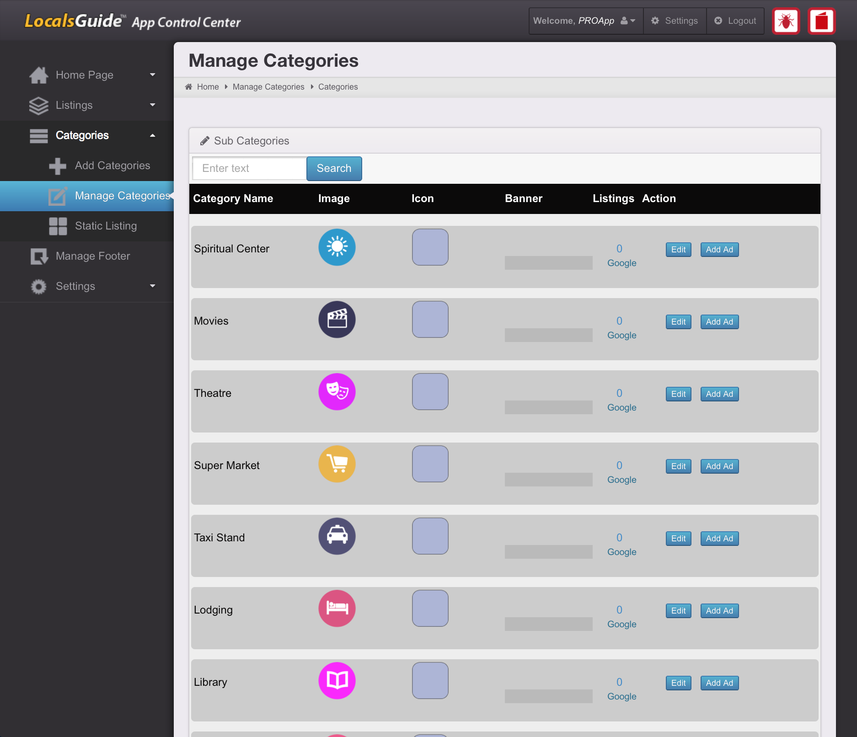Click the Home Page house icon
857x737 pixels.
tap(39, 75)
